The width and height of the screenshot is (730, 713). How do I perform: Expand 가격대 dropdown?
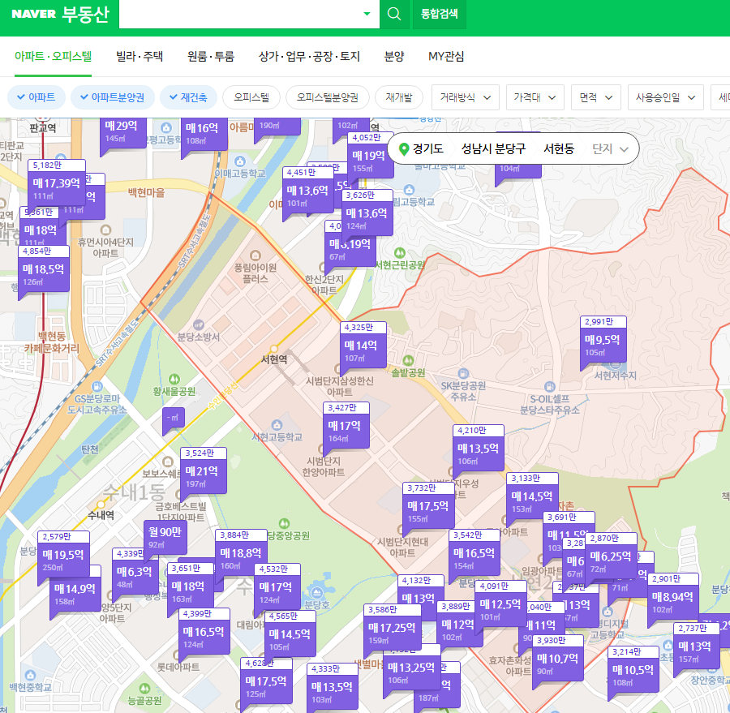535,97
